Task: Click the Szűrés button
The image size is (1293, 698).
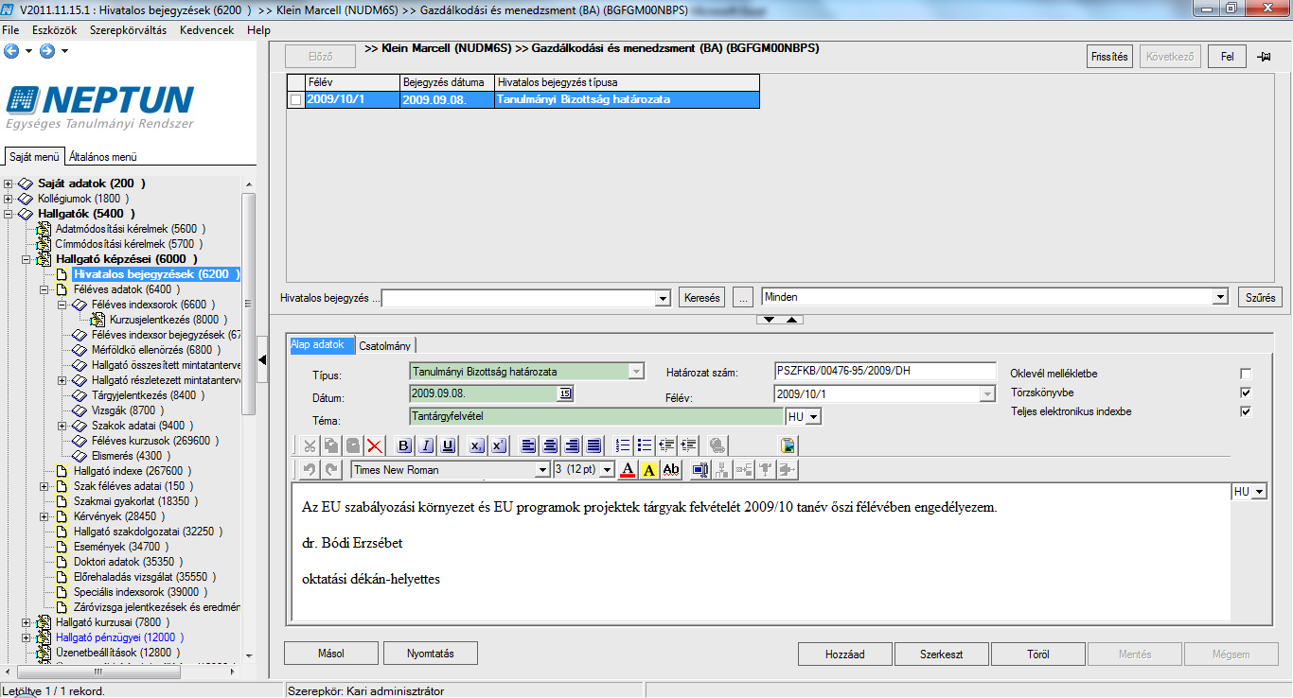Action: (1261, 297)
